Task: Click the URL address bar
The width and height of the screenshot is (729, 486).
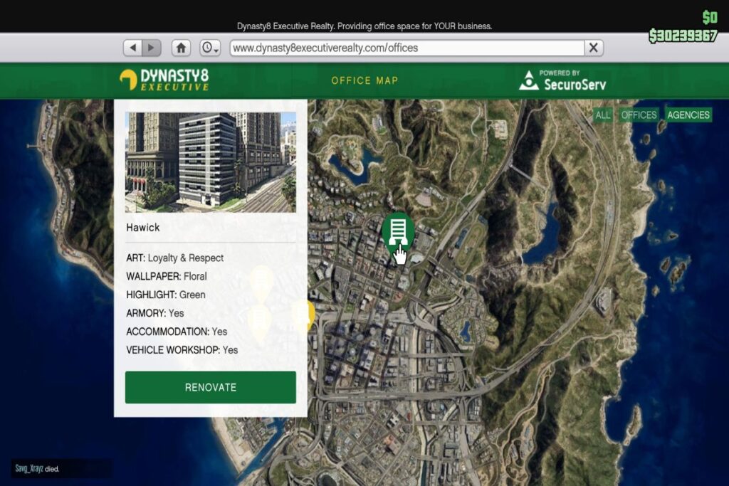Action: (407, 48)
